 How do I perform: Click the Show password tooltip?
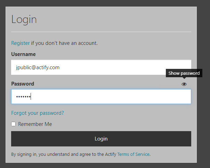tap(184, 73)
